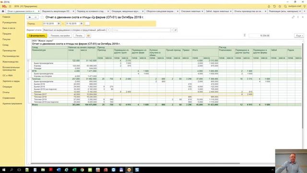Viewport: 307px width, 173px height.
Task: Click the horizontal scrollbar under the report
Action: click(x=135, y=163)
